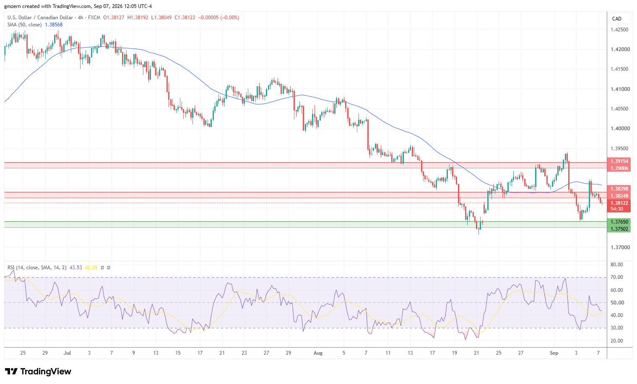Click the TradingView logo at bottom left
The image size is (637, 384).
click(x=38, y=371)
